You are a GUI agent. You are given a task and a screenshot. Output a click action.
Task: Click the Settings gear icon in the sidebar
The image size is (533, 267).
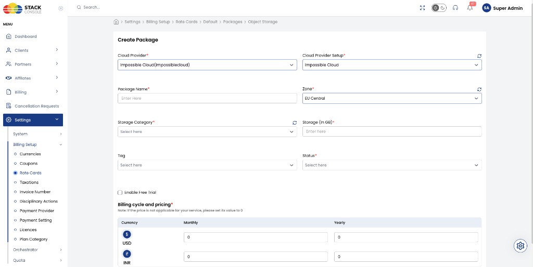9,120
